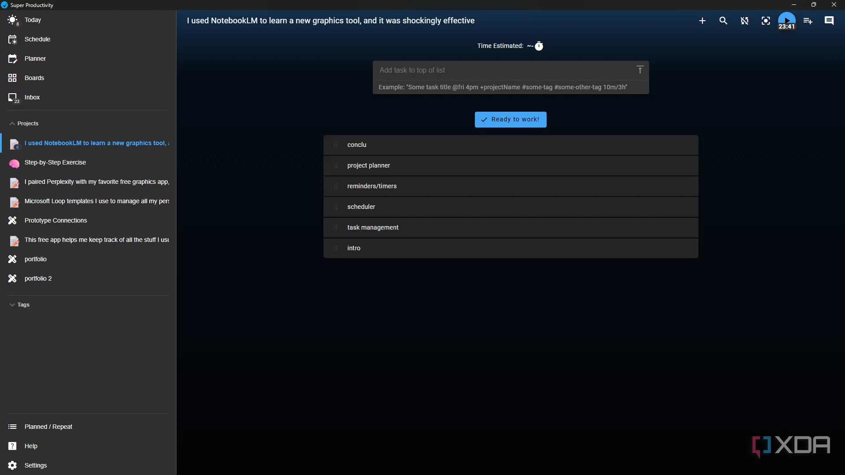Click the Ready to work! button
This screenshot has width=845, height=475.
click(x=511, y=120)
